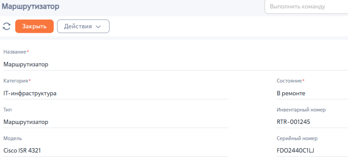Click the Инвентарный номер label

click(x=301, y=110)
